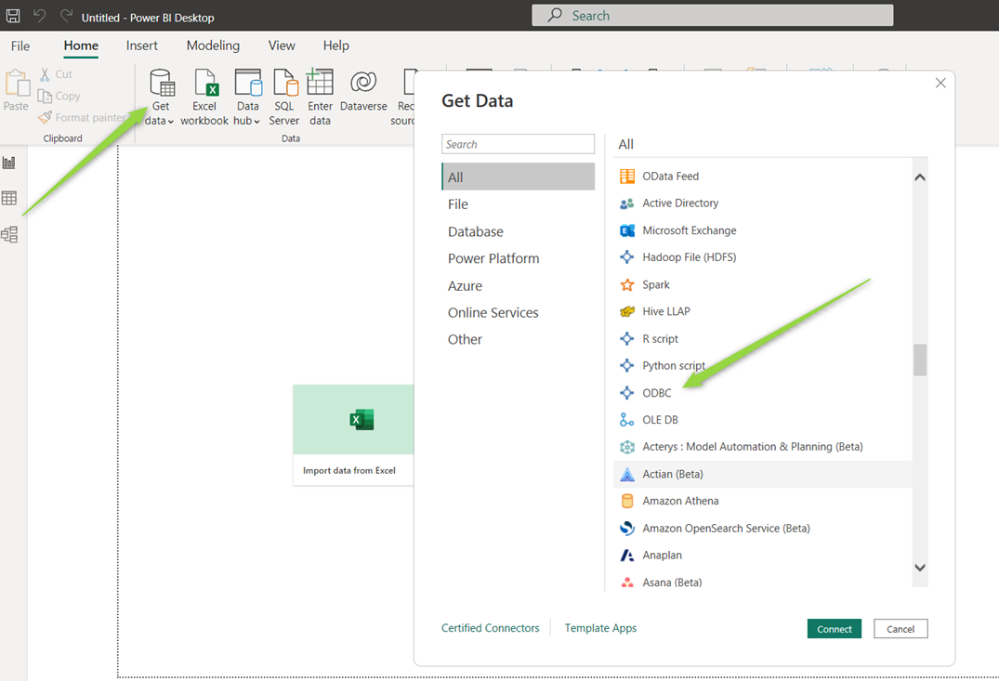Select Python script connector

point(763,366)
